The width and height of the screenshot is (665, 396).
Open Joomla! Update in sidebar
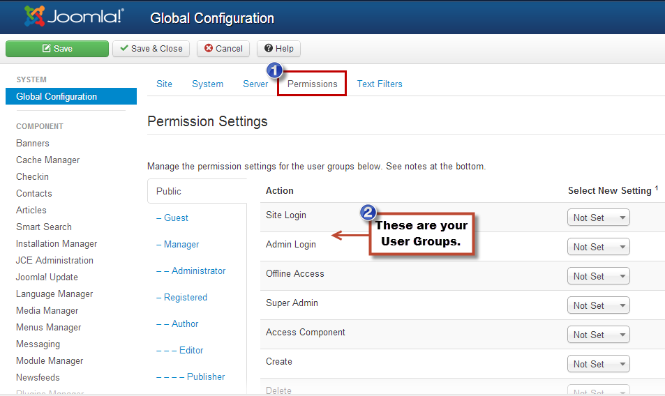(47, 277)
